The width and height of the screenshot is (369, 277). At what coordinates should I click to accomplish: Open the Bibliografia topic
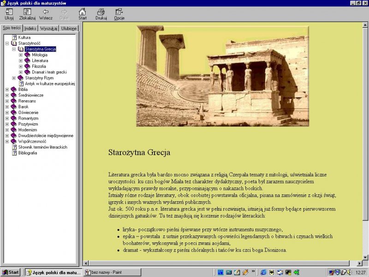click(28, 153)
